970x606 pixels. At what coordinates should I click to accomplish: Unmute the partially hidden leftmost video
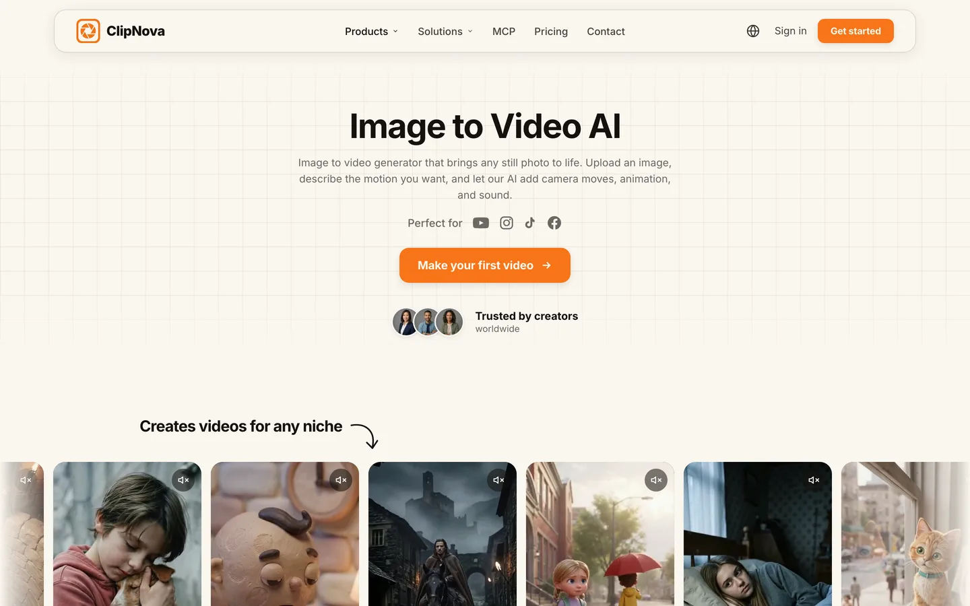tap(26, 480)
